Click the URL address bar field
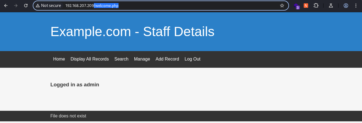Viewport: 362px width, 123px height. coord(161,6)
